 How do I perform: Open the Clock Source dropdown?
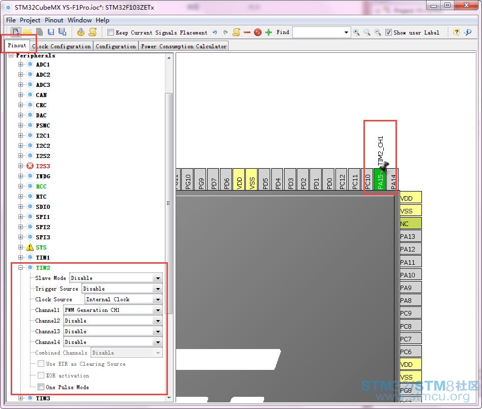158,299
